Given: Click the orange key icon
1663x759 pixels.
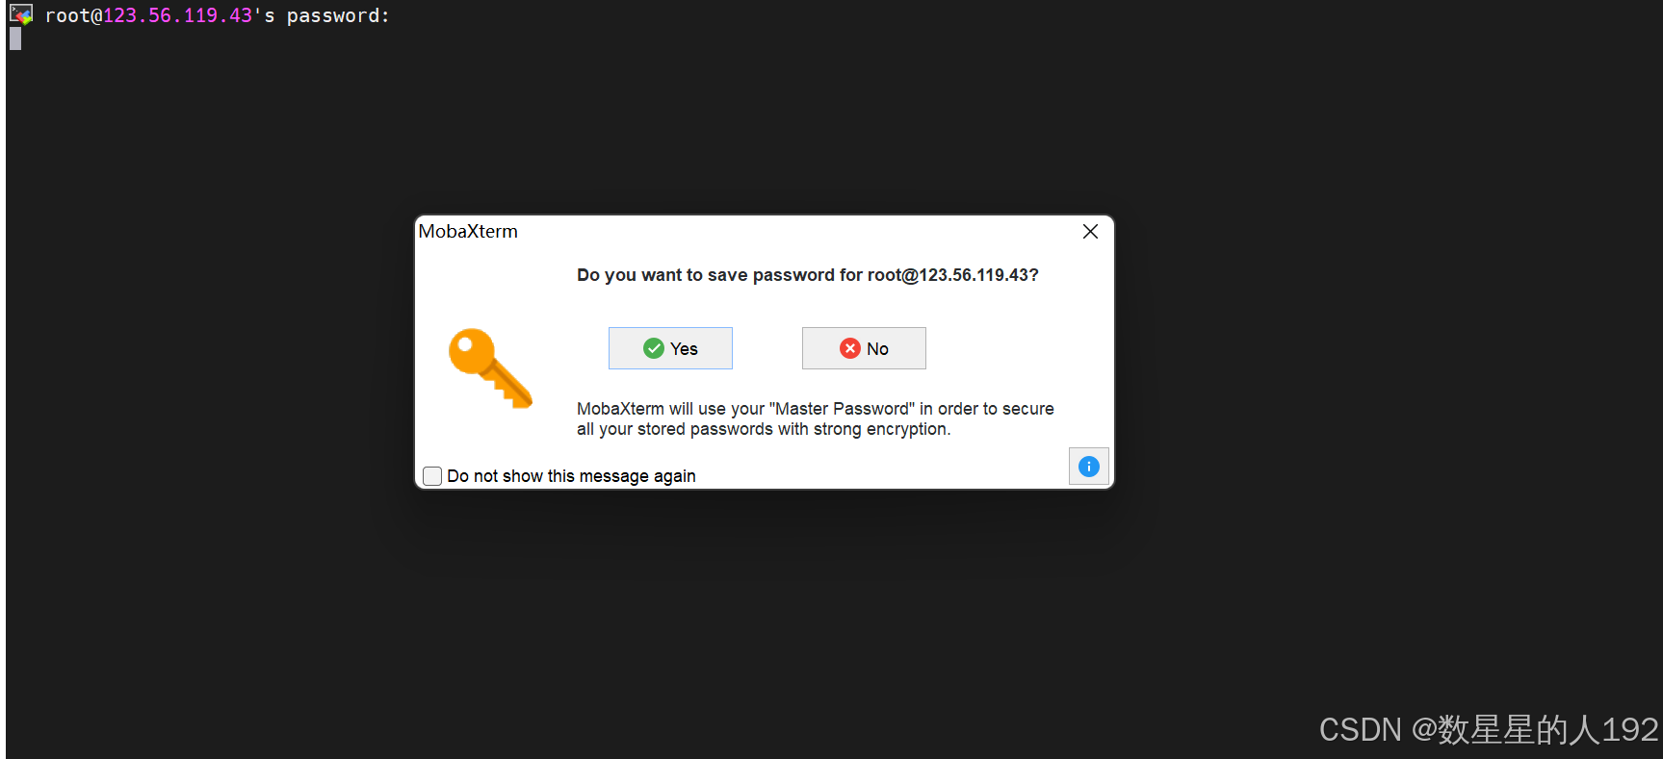Looking at the screenshot, I should tap(490, 368).
